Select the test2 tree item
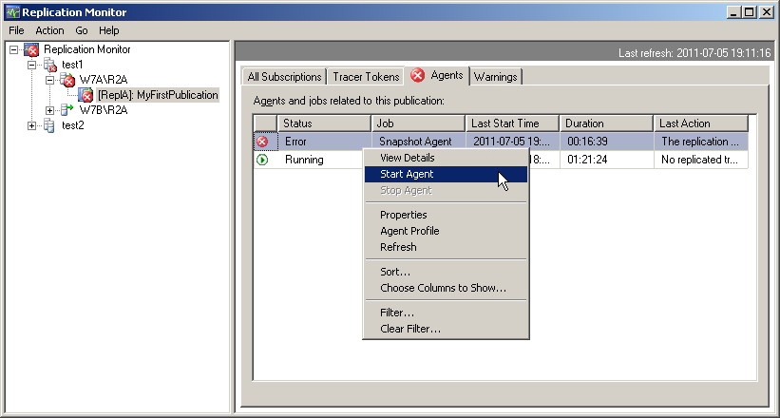This screenshot has height=418, width=780. (x=72, y=125)
